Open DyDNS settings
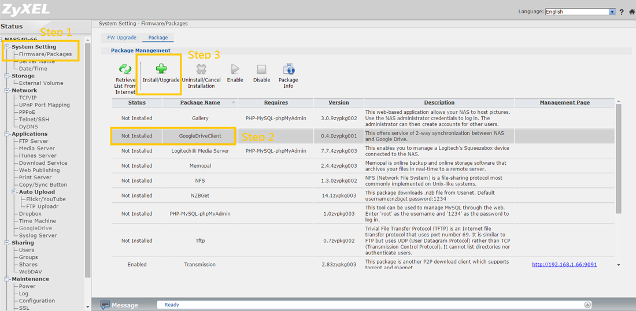636x311 pixels. (28, 127)
